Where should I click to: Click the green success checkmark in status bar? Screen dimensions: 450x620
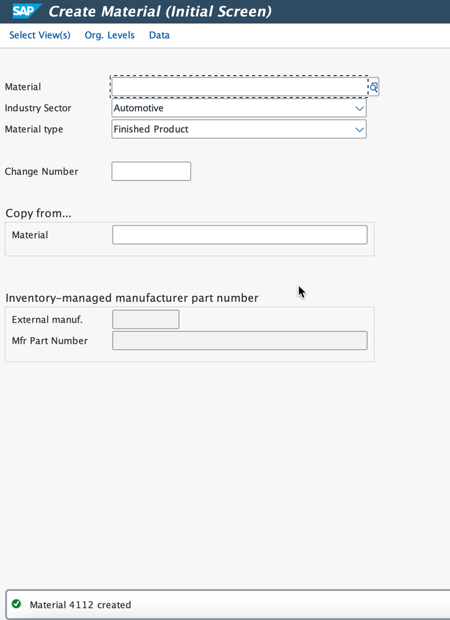click(16, 604)
